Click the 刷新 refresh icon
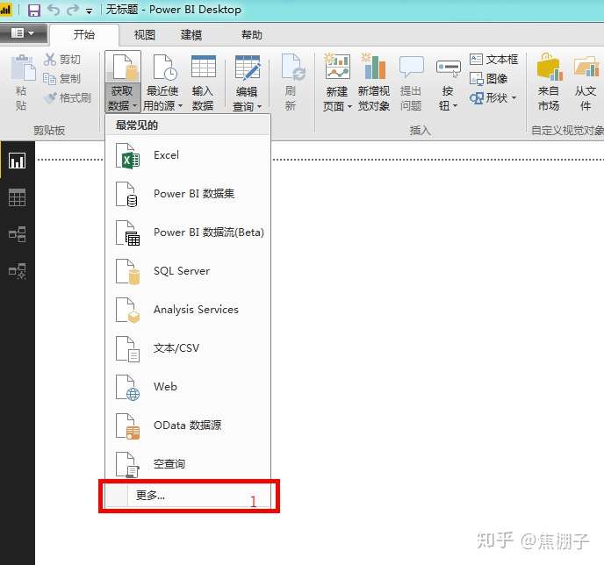Screen dimensions: 604x565 pos(292,68)
